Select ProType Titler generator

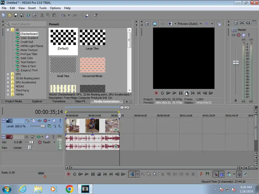[29, 54]
